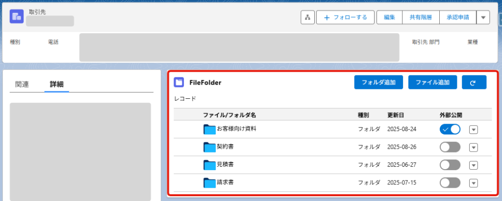Disable external sharing for お客様向け資料
502x201 pixels.
(450, 129)
